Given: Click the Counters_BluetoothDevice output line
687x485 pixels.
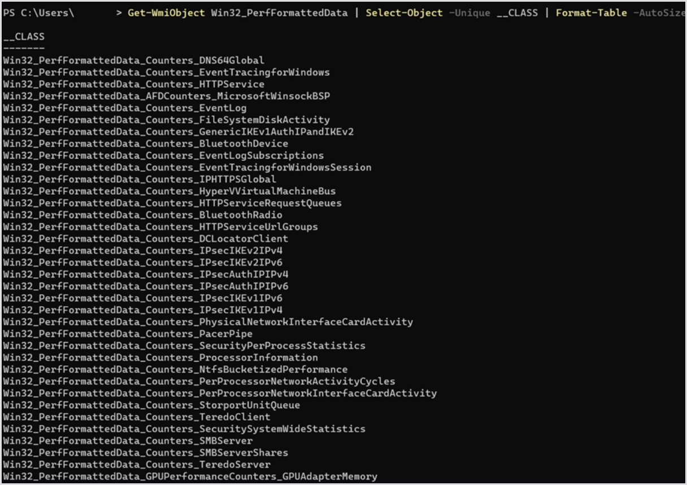Looking at the screenshot, I should point(145,143).
